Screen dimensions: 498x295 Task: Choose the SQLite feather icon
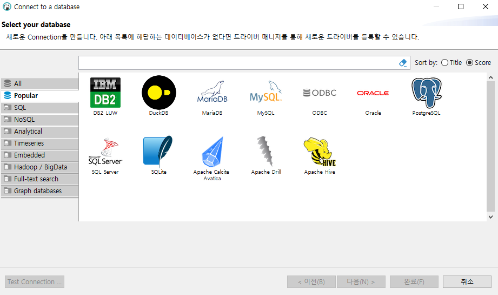[x=158, y=152]
